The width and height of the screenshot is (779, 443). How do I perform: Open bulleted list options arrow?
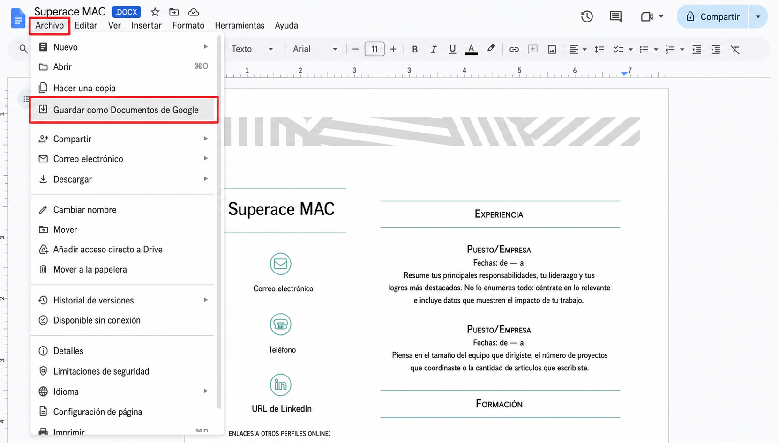[x=656, y=49]
